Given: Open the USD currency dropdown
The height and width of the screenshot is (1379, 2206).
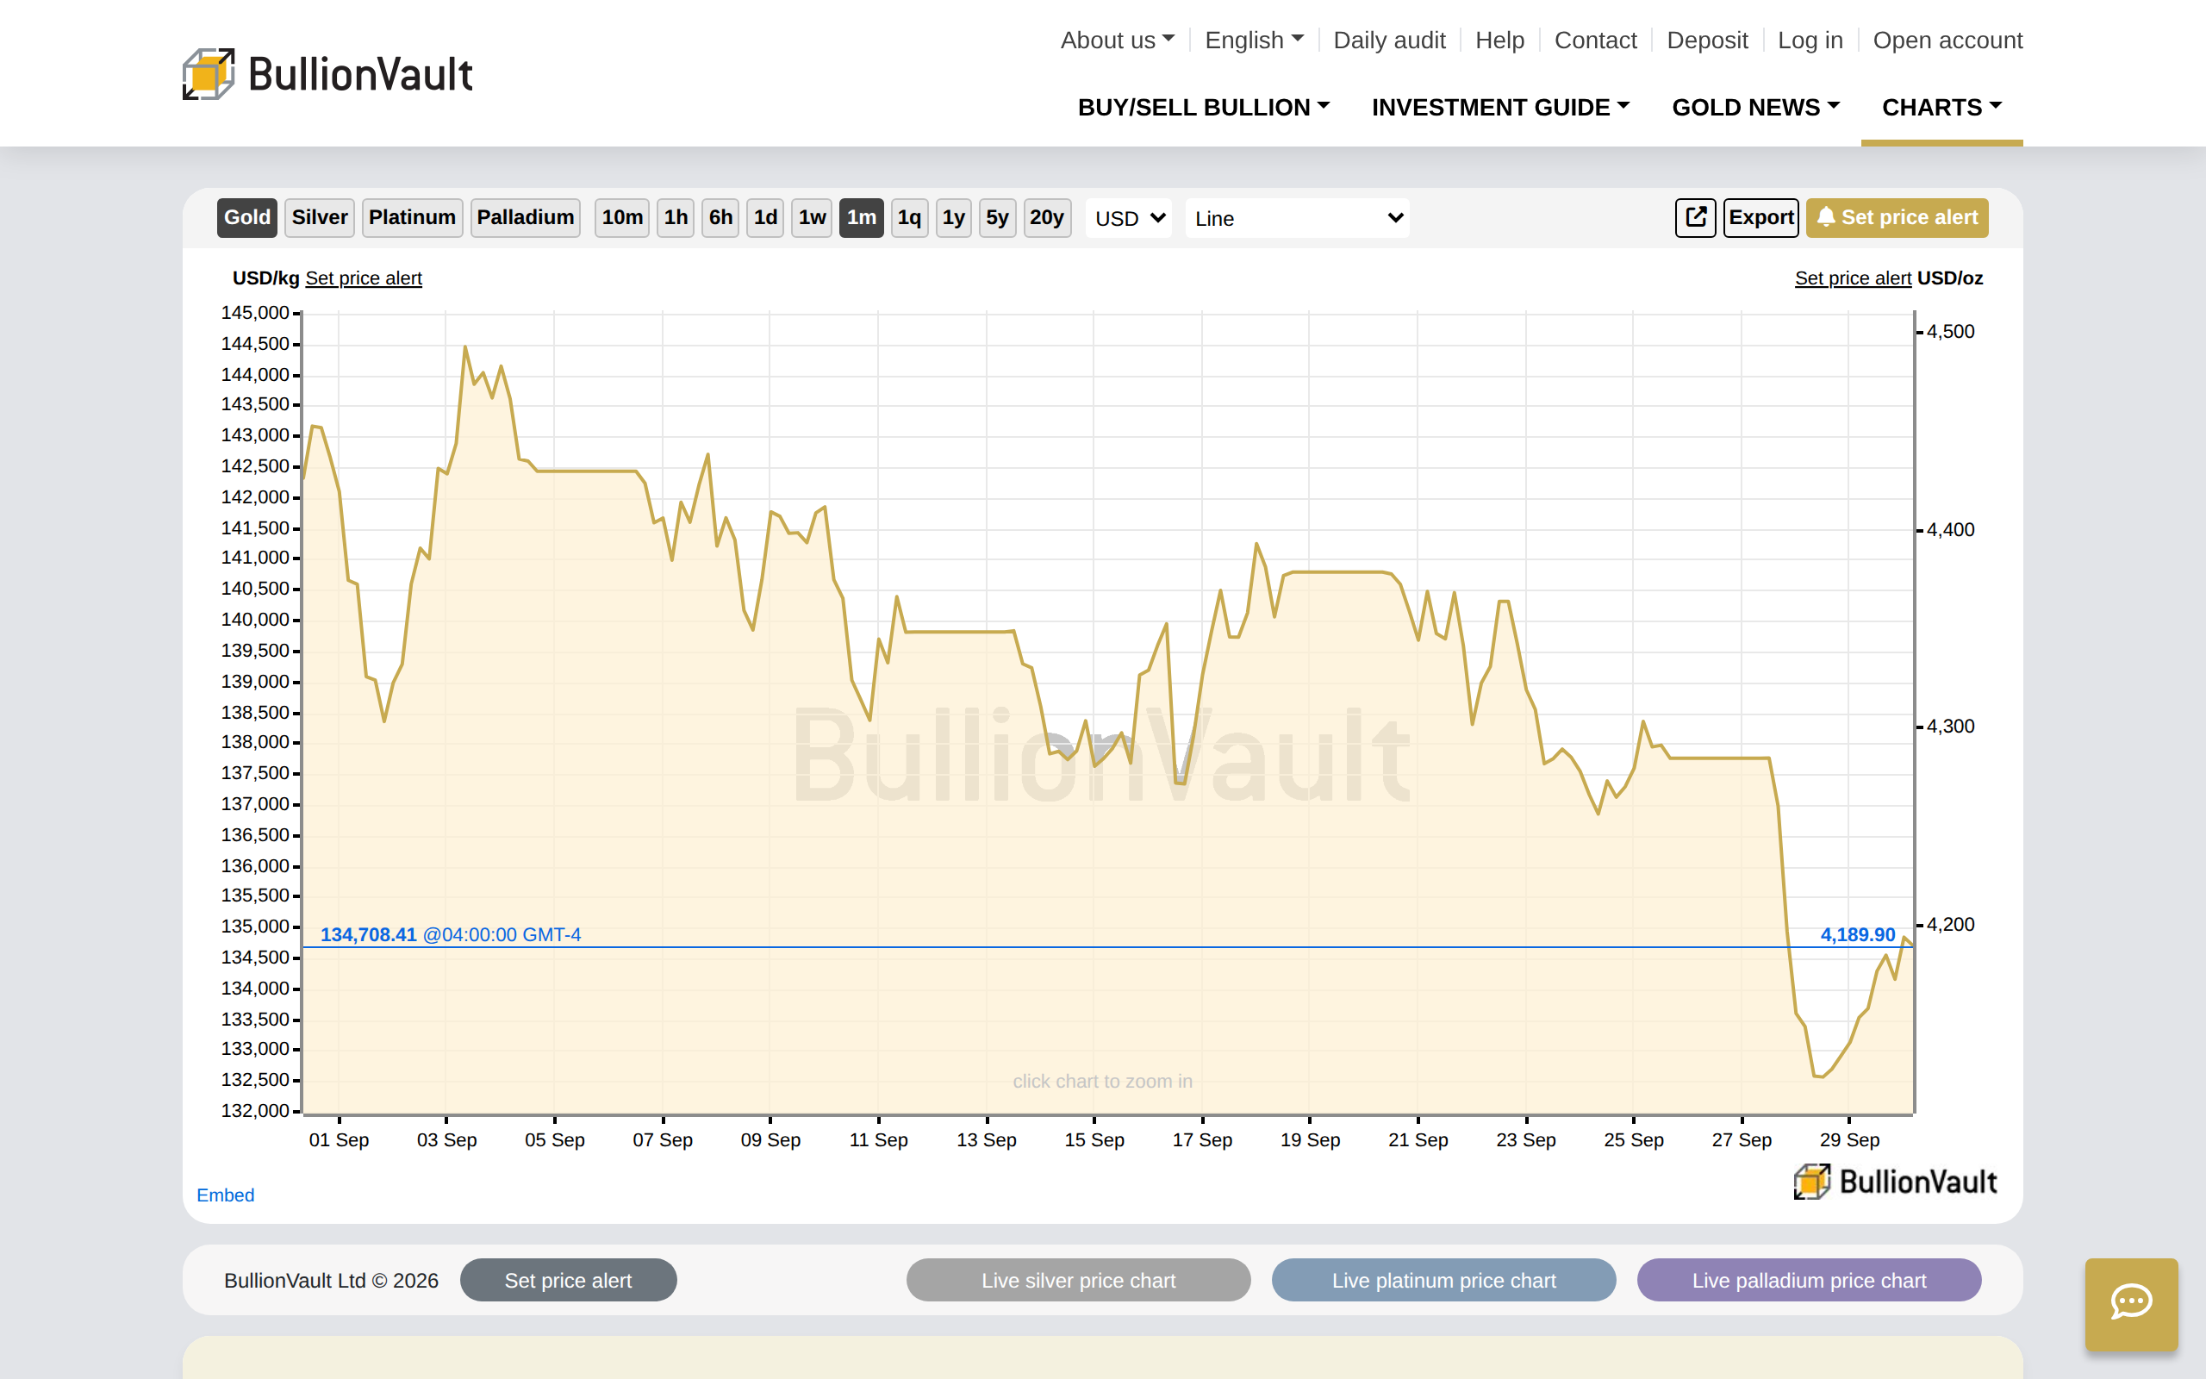Looking at the screenshot, I should tap(1129, 218).
